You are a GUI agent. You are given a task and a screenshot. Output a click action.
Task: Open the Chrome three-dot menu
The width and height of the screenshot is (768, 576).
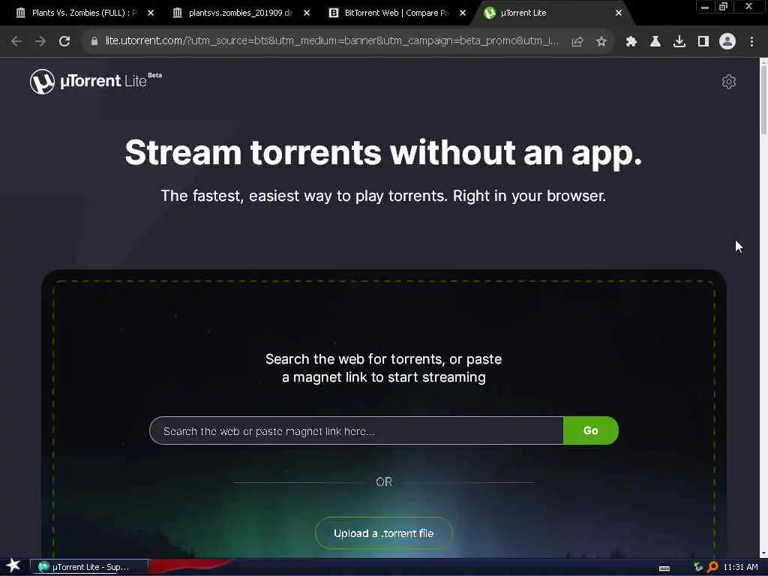pos(751,41)
